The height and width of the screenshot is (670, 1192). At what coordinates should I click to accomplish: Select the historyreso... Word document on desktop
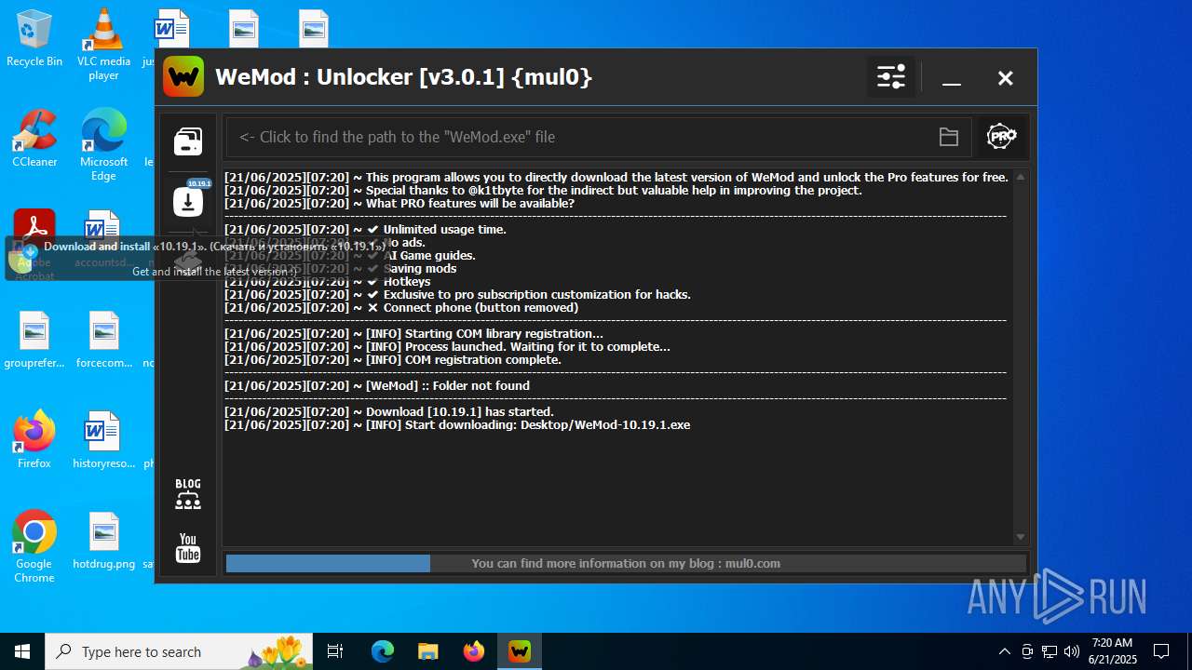point(103,440)
